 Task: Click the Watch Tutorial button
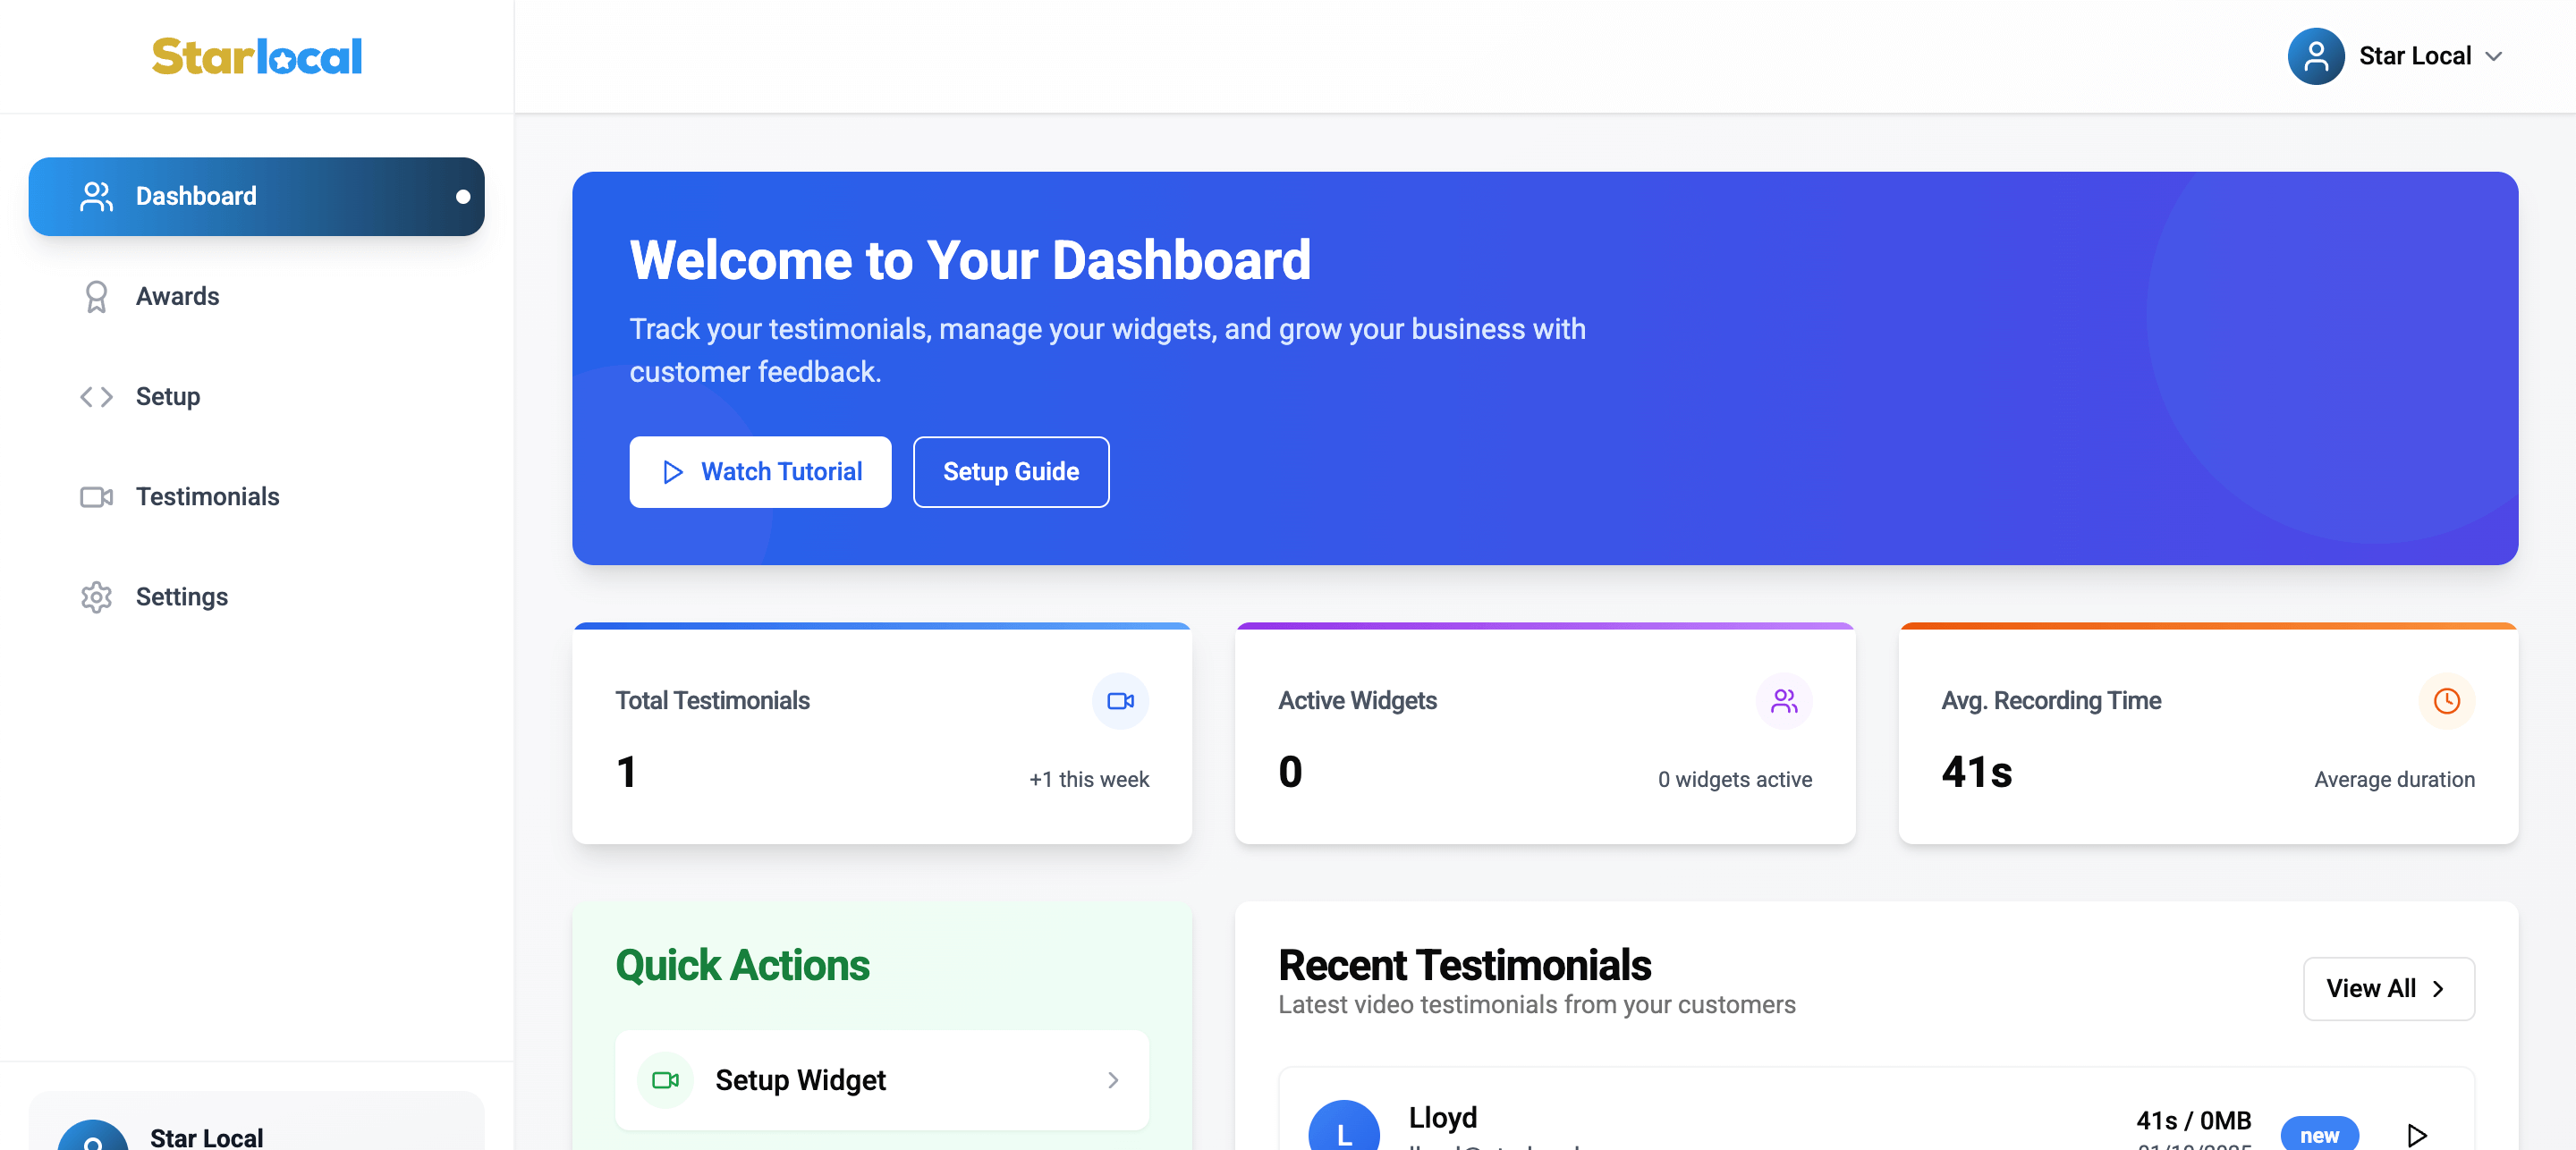[760, 471]
